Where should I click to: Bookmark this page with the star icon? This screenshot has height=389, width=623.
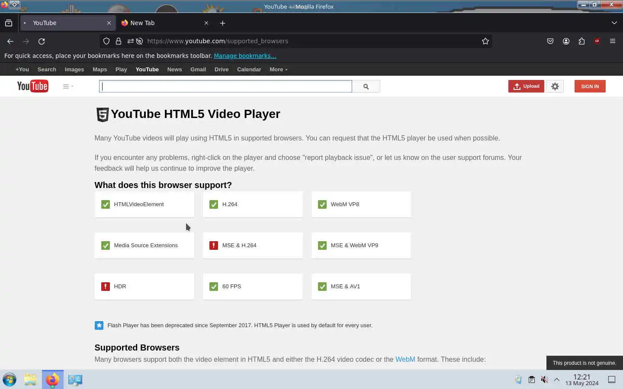pyautogui.click(x=485, y=41)
